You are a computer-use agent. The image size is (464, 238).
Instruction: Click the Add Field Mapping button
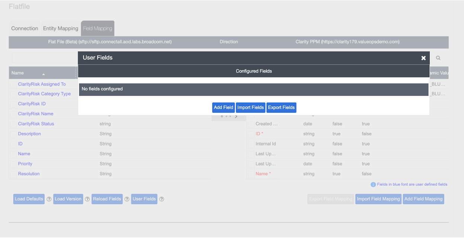(423, 199)
